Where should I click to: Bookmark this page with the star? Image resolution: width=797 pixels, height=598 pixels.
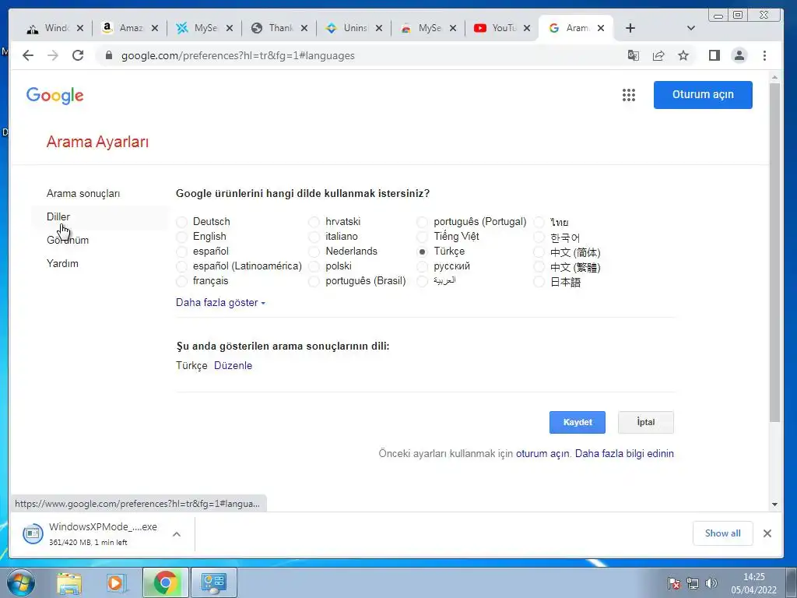click(x=683, y=55)
